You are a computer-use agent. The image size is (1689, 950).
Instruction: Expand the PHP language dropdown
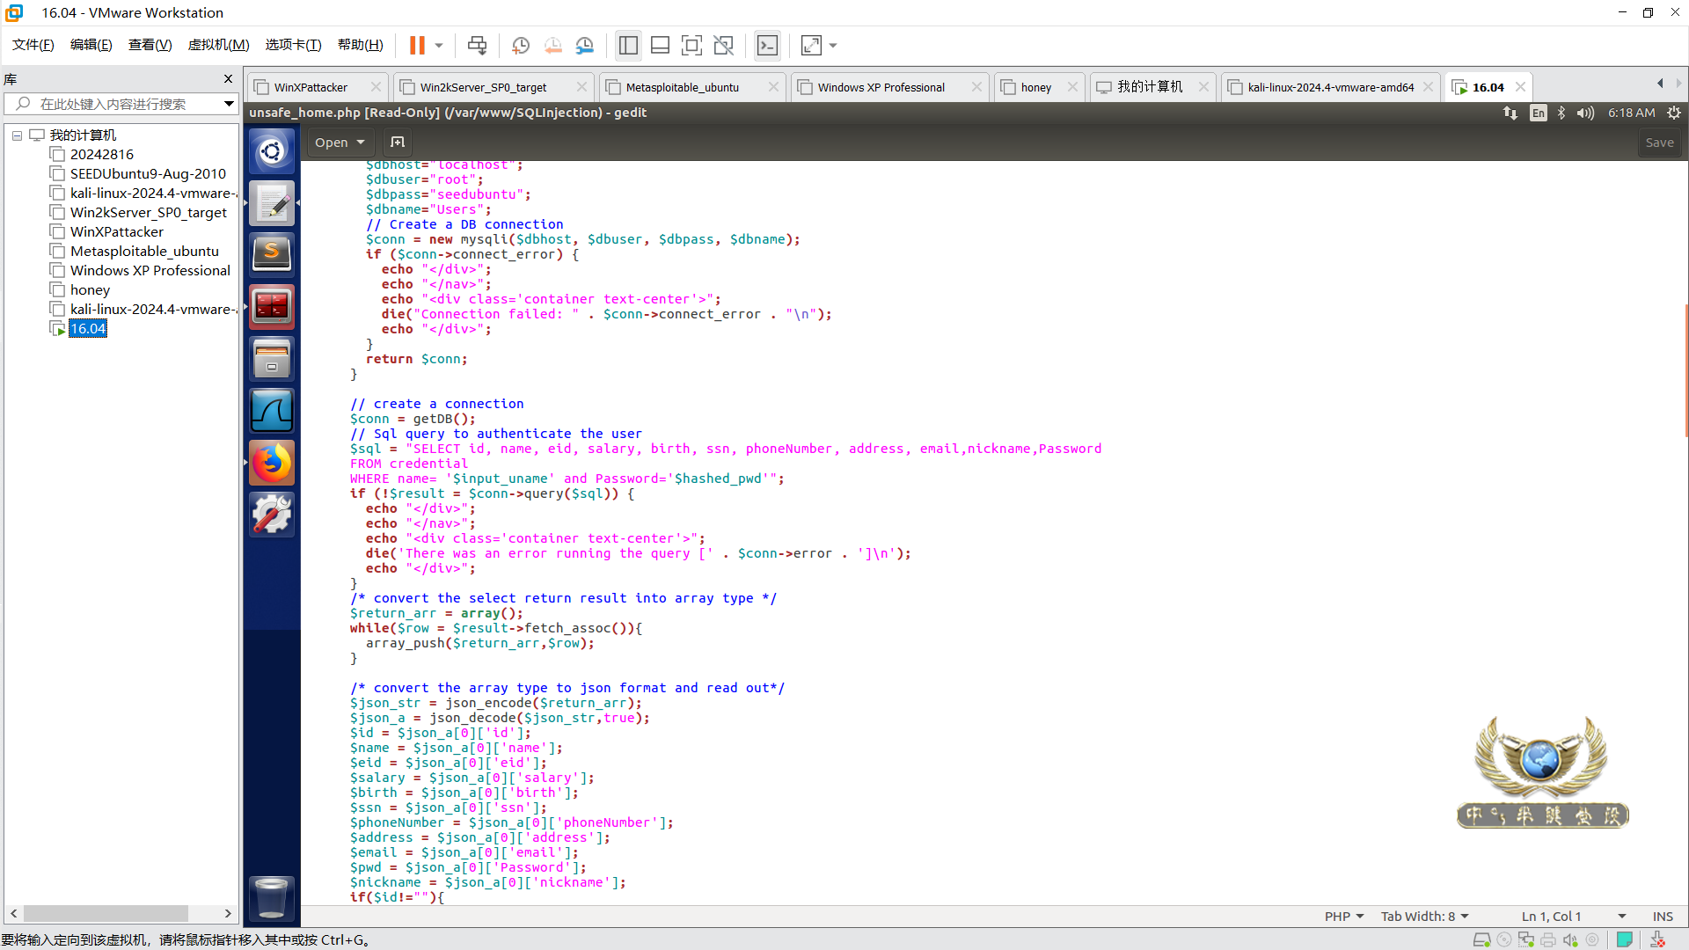coord(1344,917)
